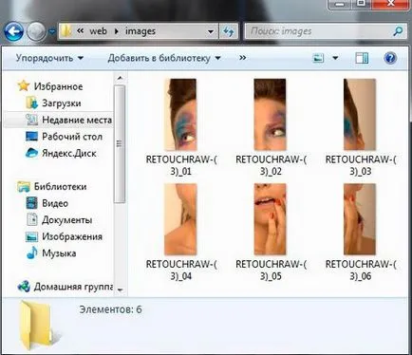Open 'Загрузки' folder in sidebar
Image resolution: width=412 pixels, height=355 pixels.
click(x=61, y=103)
